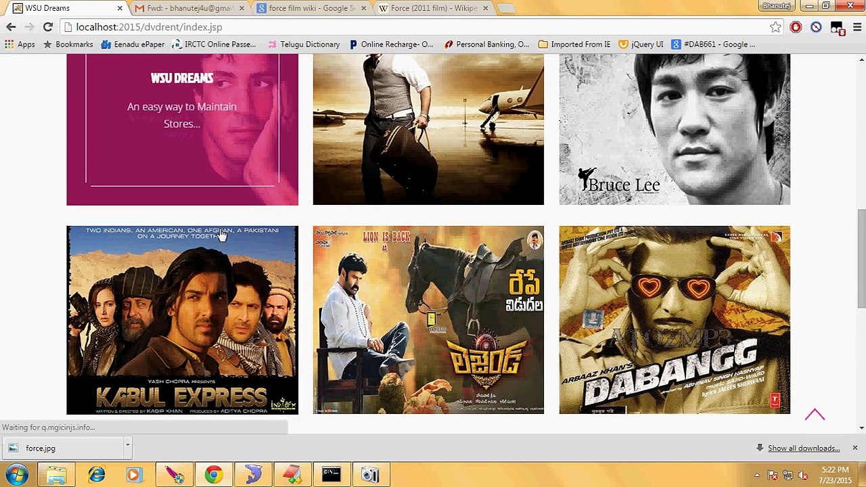Open the blue circle-slash extension icon
866x487 pixels.
pyautogui.click(x=816, y=27)
